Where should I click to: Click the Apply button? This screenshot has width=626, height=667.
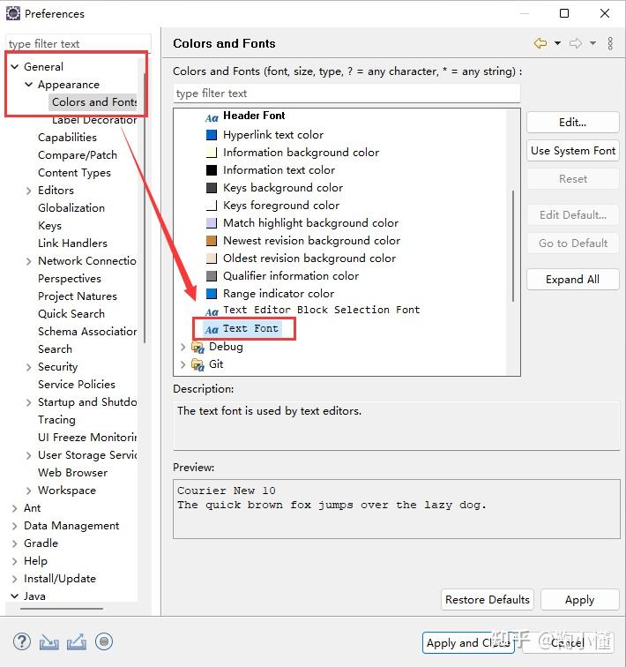579,600
